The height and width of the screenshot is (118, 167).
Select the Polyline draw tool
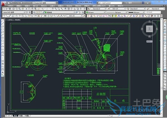click(3, 26)
